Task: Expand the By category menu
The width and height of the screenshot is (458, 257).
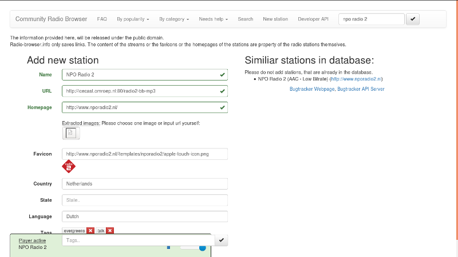Action: click(x=174, y=19)
